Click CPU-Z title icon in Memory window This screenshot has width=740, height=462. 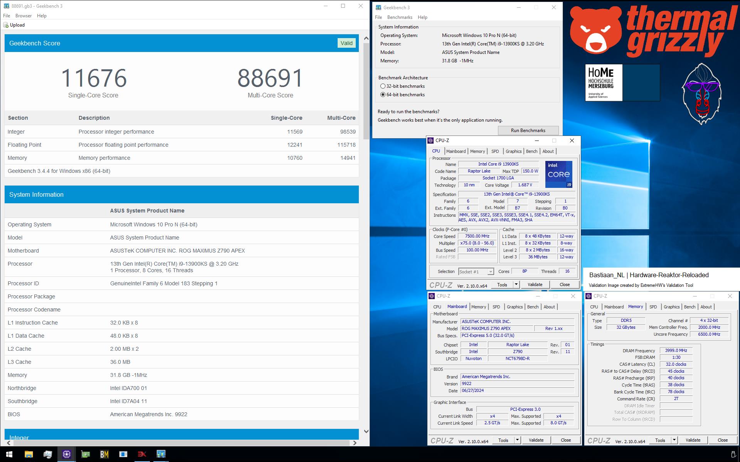pyautogui.click(x=589, y=296)
